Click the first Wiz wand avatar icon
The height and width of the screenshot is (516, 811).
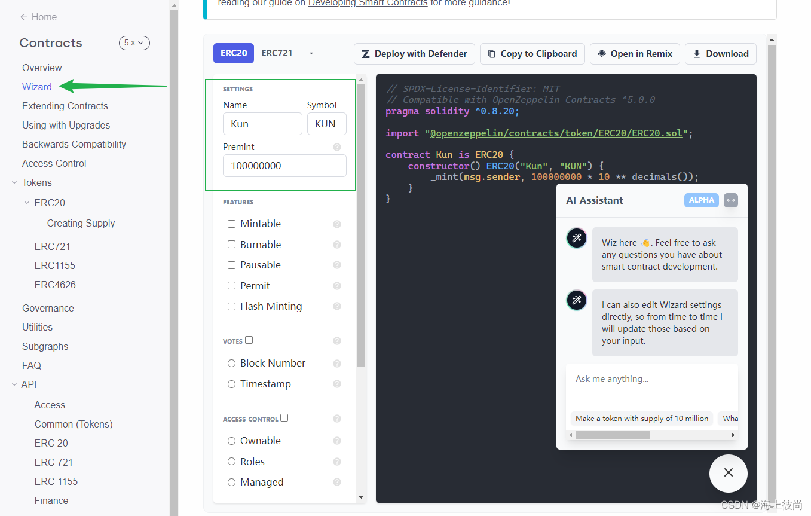tap(577, 238)
